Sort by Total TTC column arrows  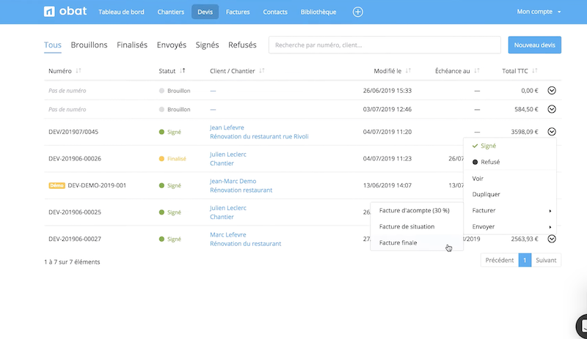tap(535, 70)
